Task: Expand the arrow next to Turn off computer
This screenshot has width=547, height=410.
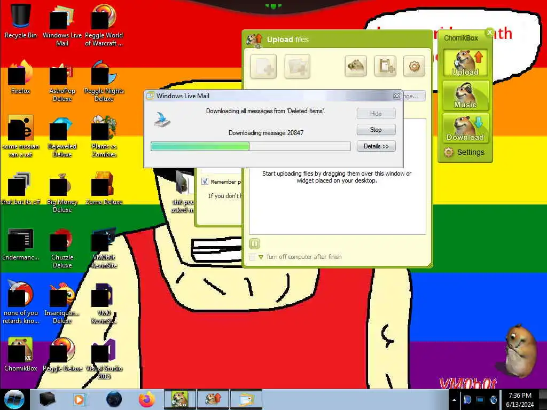Action: pos(261,257)
